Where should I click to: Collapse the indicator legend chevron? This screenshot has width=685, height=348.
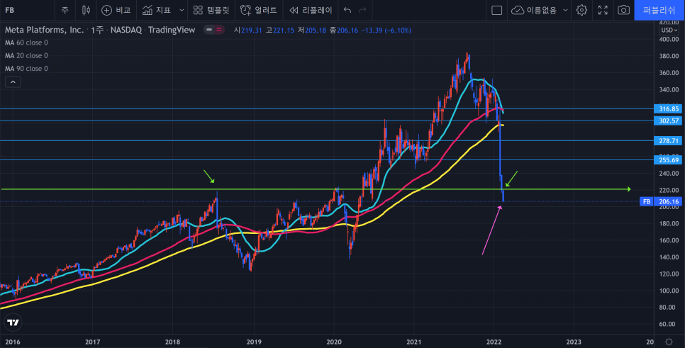click(13, 82)
